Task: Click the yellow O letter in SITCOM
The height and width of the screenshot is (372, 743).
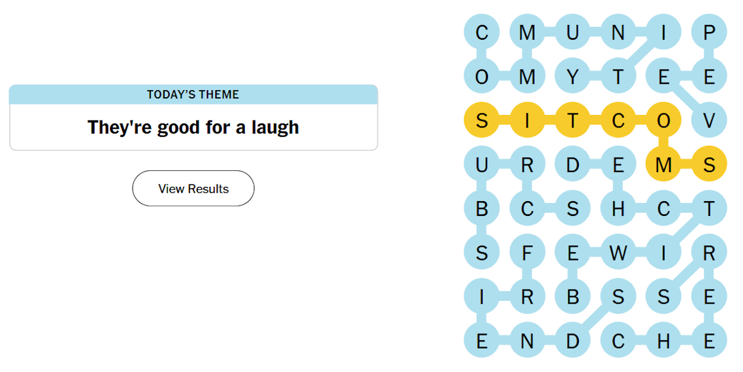Action: (664, 120)
